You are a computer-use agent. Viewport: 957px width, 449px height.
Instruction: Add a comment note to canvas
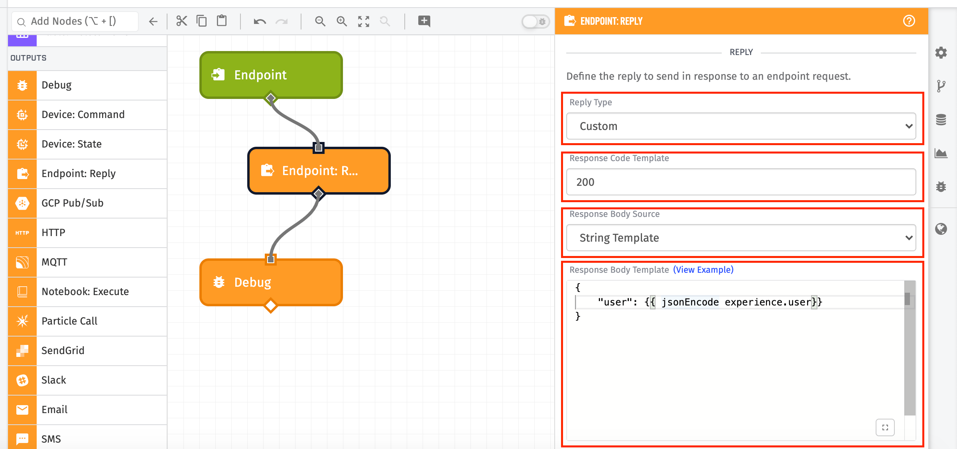coord(424,21)
